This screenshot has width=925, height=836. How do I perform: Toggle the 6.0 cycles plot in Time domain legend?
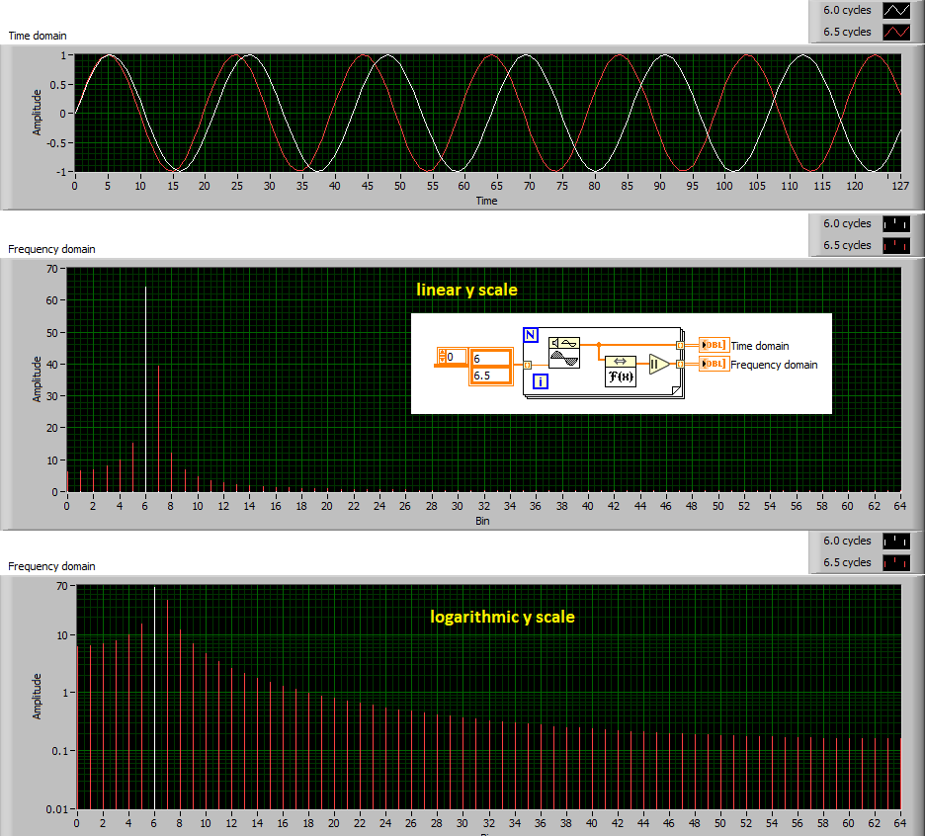[848, 10]
